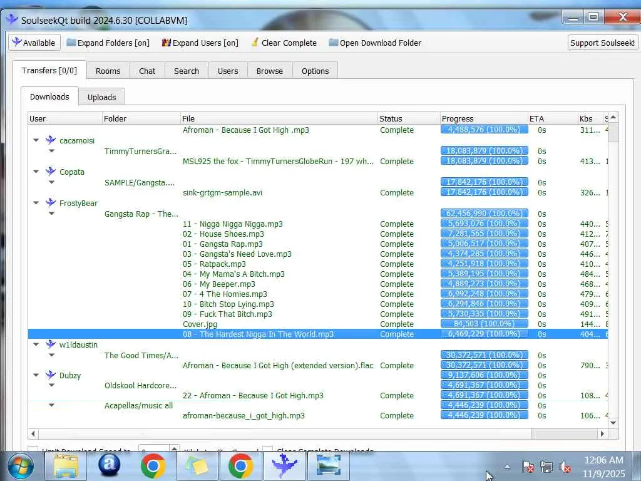Click the FrostyBear user bird icon

pyautogui.click(x=51, y=202)
